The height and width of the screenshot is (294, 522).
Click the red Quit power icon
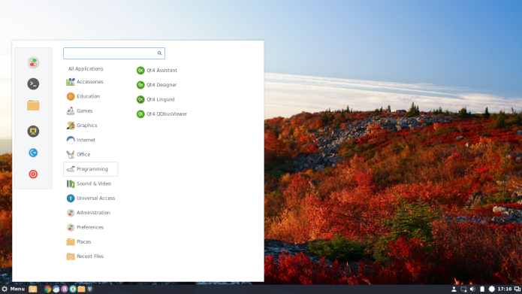[x=33, y=174]
